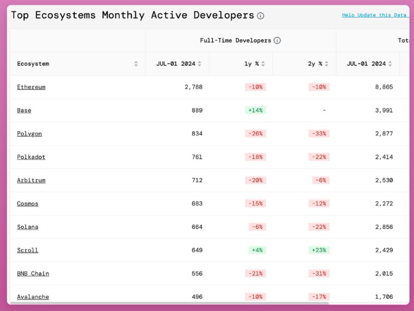Select the Avalanche value 496
This screenshot has height=311, width=414.
click(197, 297)
